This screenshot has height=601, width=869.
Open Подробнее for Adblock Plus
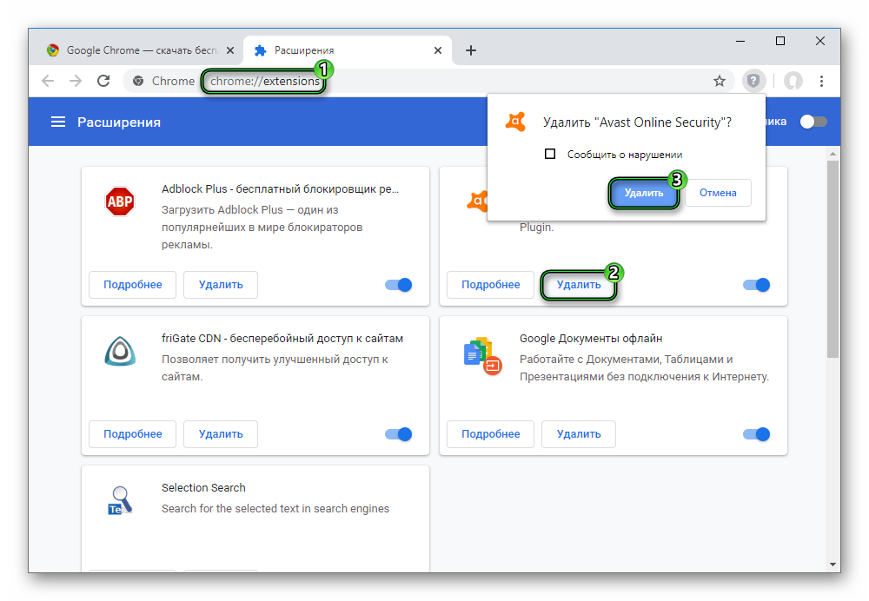click(x=132, y=285)
